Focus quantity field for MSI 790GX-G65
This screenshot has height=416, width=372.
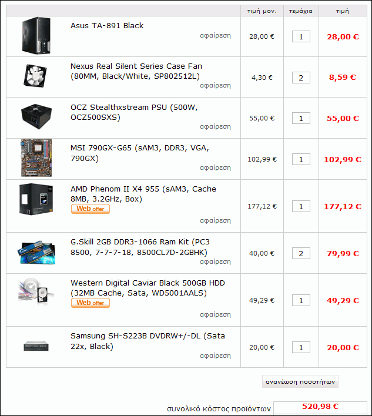(301, 159)
